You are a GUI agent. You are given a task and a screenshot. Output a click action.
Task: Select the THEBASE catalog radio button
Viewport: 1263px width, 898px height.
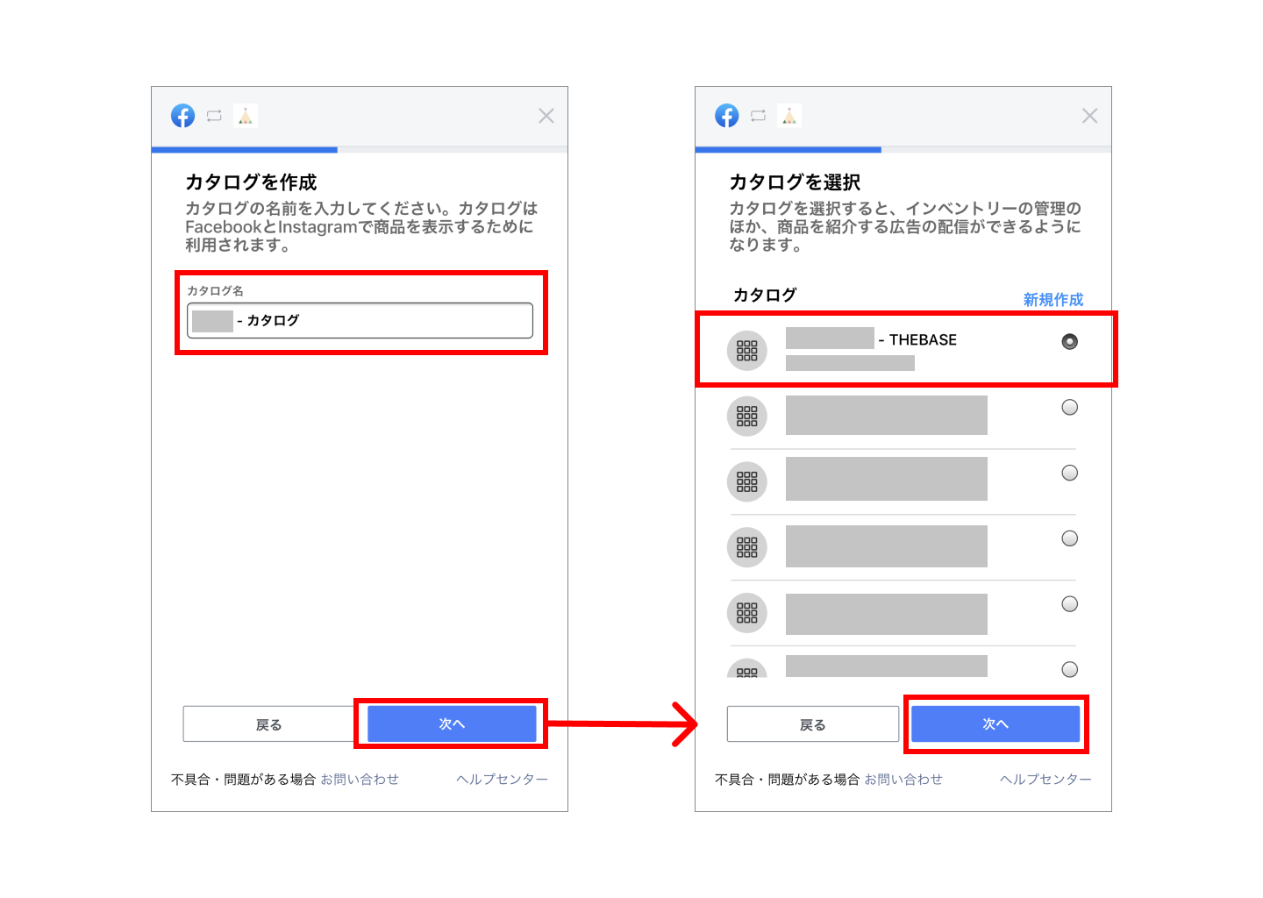point(1069,341)
